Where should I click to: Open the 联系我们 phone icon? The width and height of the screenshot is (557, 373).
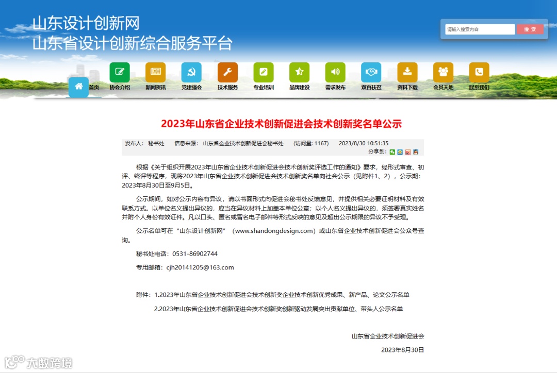tap(479, 72)
